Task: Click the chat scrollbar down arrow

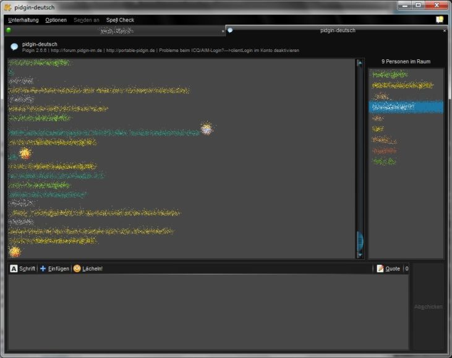Action: pyautogui.click(x=360, y=254)
